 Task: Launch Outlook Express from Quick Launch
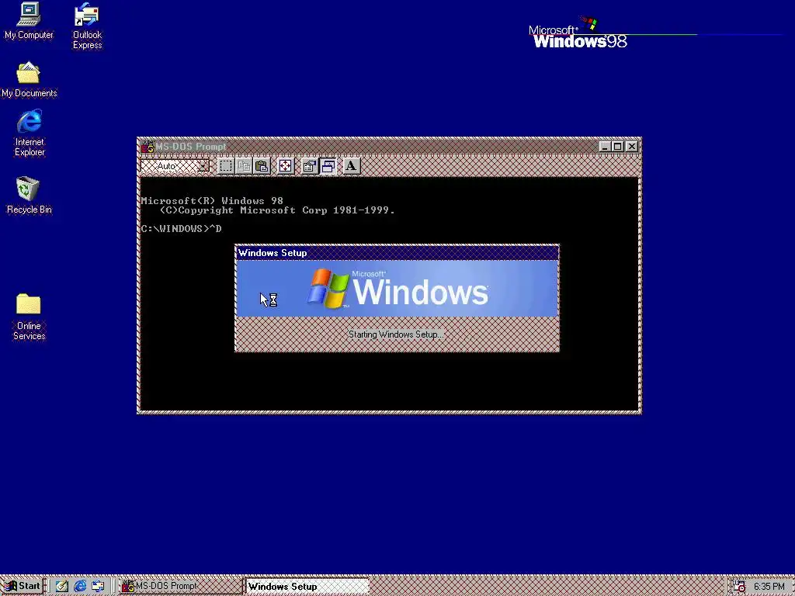(x=98, y=587)
